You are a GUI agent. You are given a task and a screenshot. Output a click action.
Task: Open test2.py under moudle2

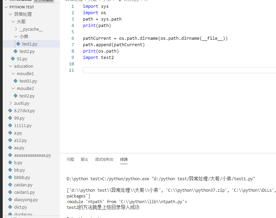(x=27, y=96)
